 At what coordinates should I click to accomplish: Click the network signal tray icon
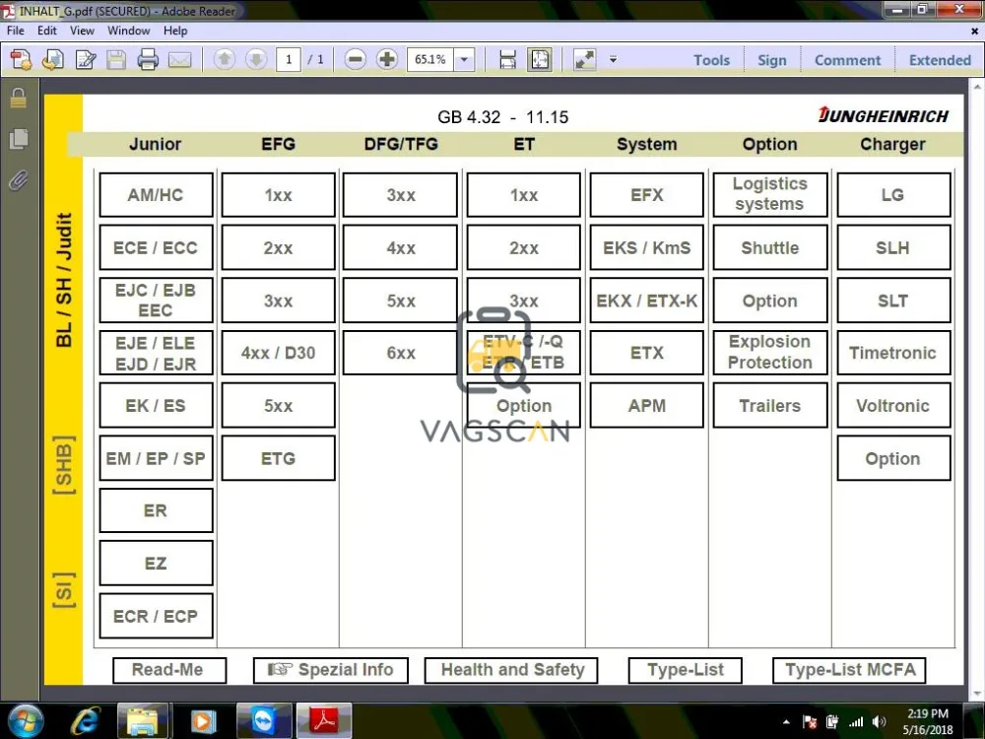[856, 721]
